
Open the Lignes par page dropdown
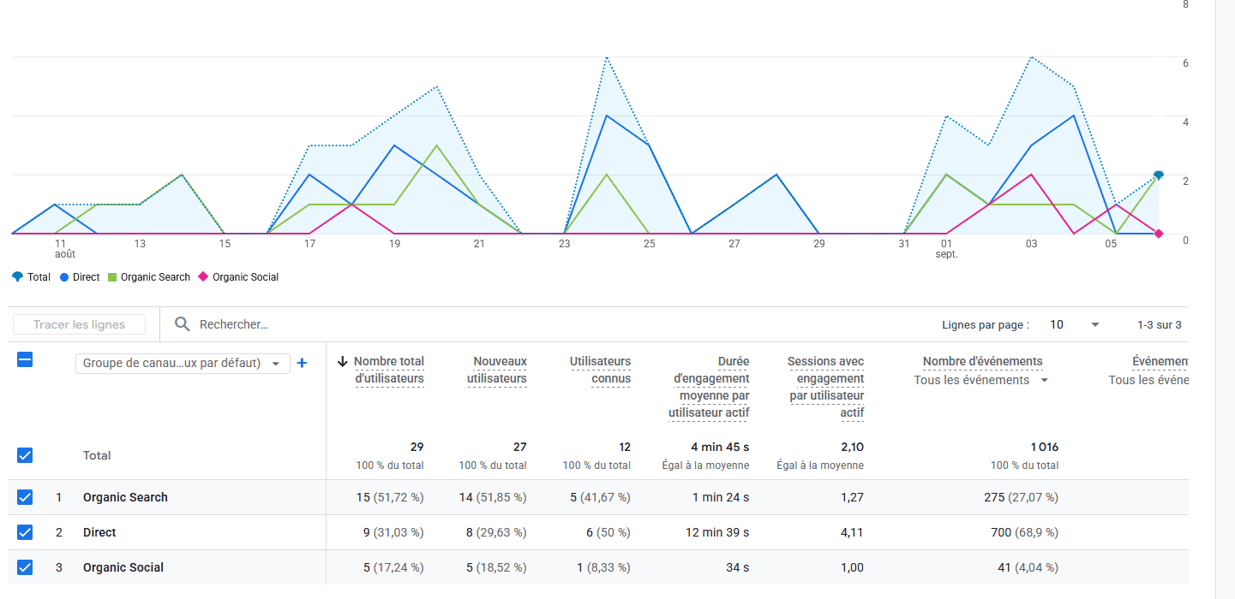pos(1076,324)
